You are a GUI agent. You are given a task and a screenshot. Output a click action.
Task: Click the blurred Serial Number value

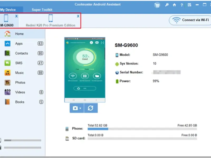click(x=167, y=72)
